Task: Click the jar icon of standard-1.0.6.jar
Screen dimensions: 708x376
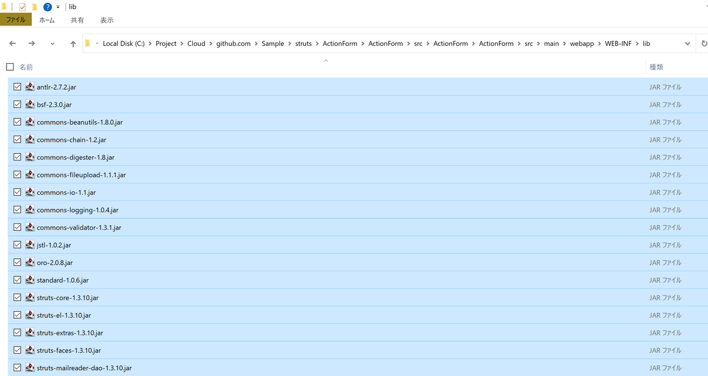Action: click(x=29, y=280)
